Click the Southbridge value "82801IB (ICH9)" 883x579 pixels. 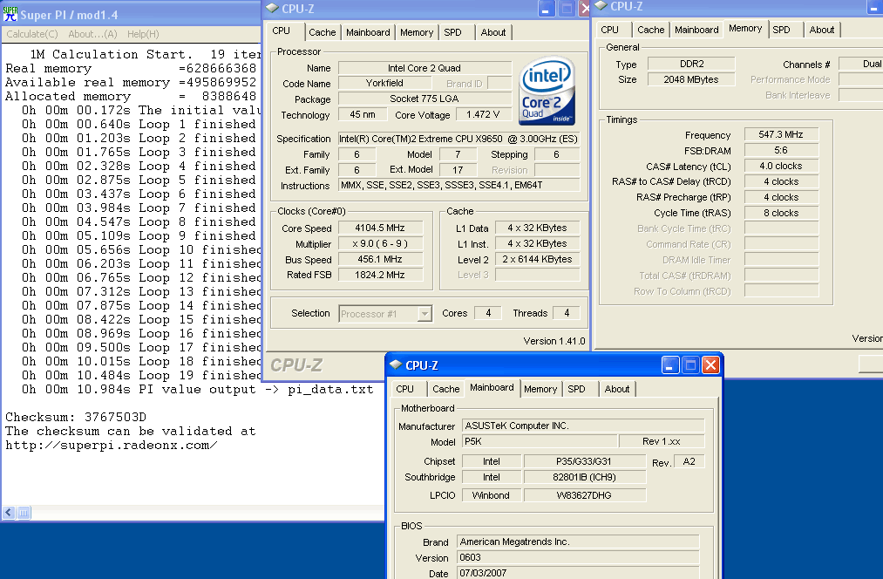tap(584, 477)
